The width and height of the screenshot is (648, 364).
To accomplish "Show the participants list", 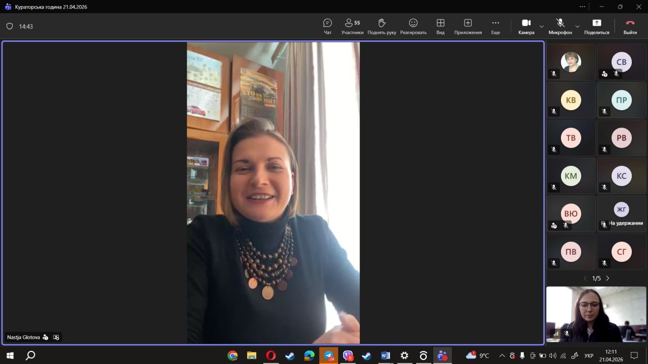I will click(352, 26).
